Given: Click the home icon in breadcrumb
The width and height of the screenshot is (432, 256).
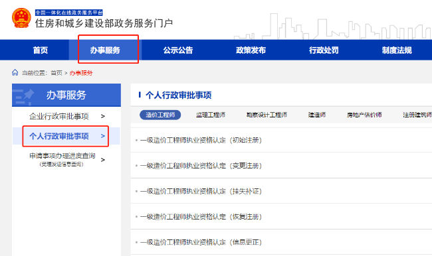Looking at the screenshot, I should click(15, 72).
